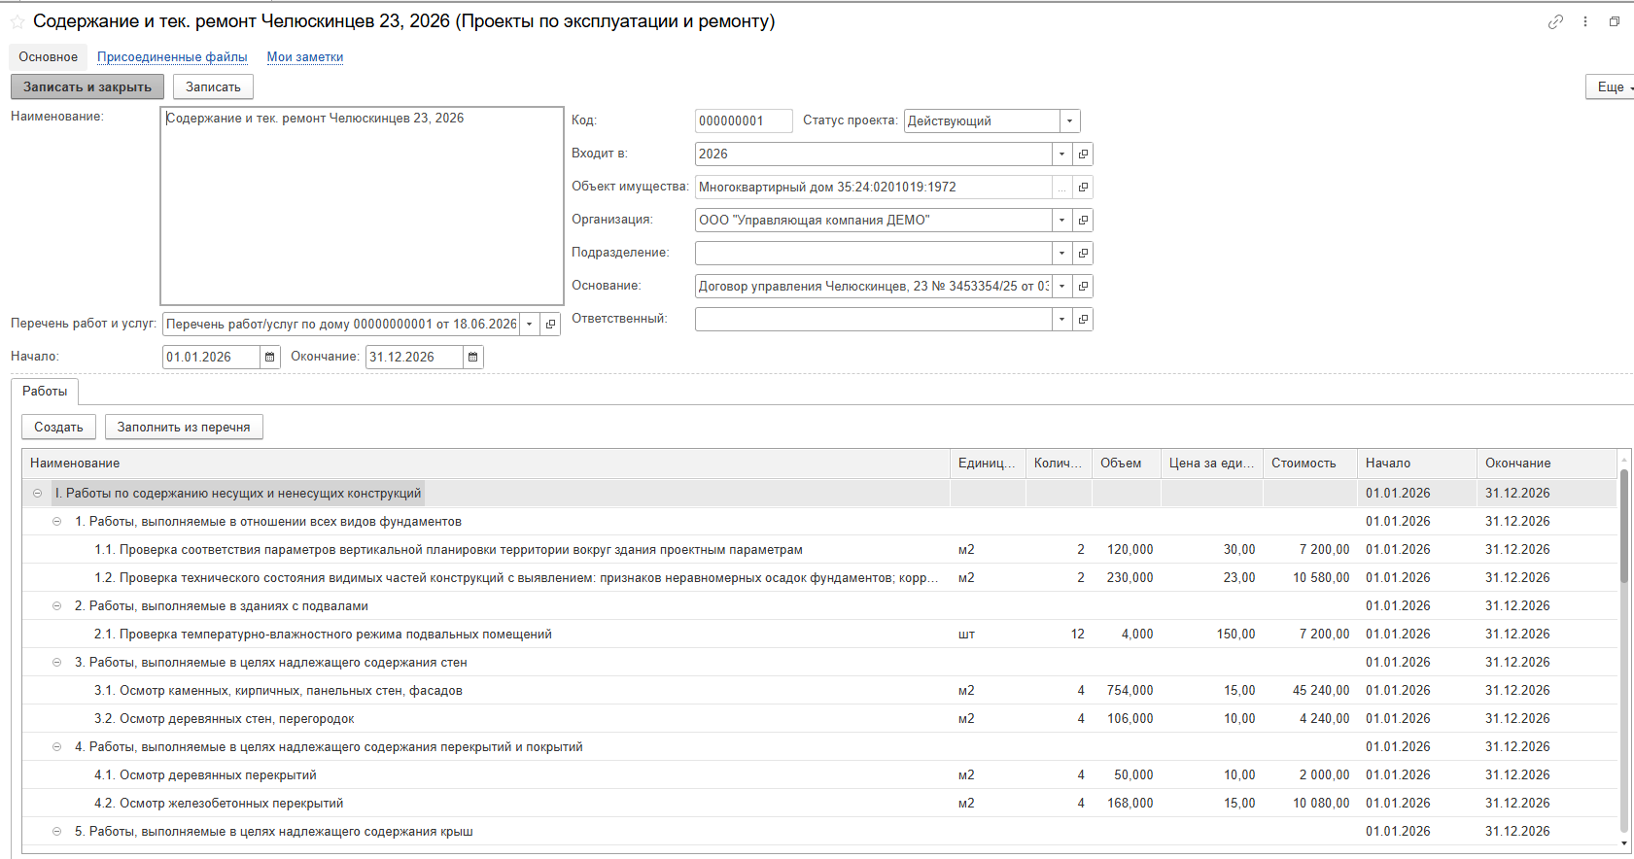Click 'Заполнить из перечня' button

[x=184, y=427]
